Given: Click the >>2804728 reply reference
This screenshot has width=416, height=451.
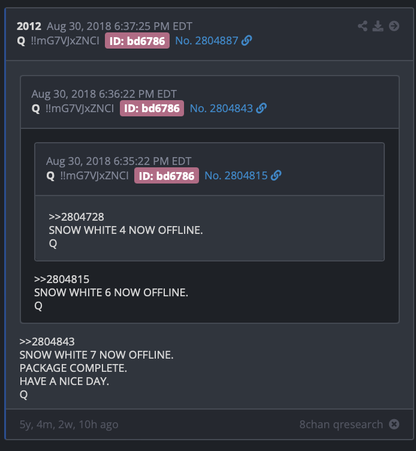Looking at the screenshot, I should tap(77, 217).
